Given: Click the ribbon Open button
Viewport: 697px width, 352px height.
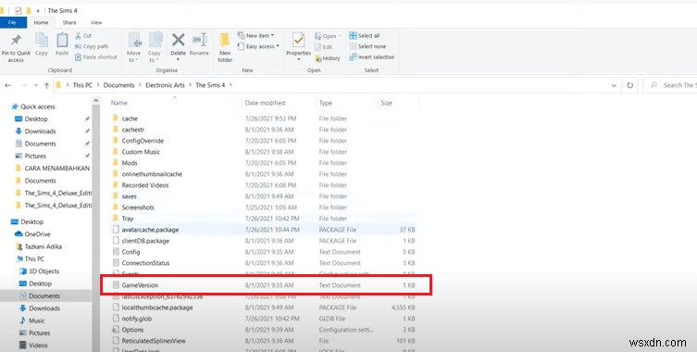Looking at the screenshot, I should 328,36.
